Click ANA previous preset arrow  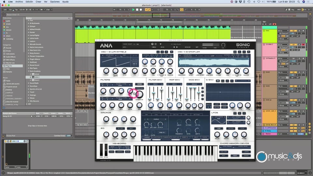pyautogui.click(x=174, y=47)
